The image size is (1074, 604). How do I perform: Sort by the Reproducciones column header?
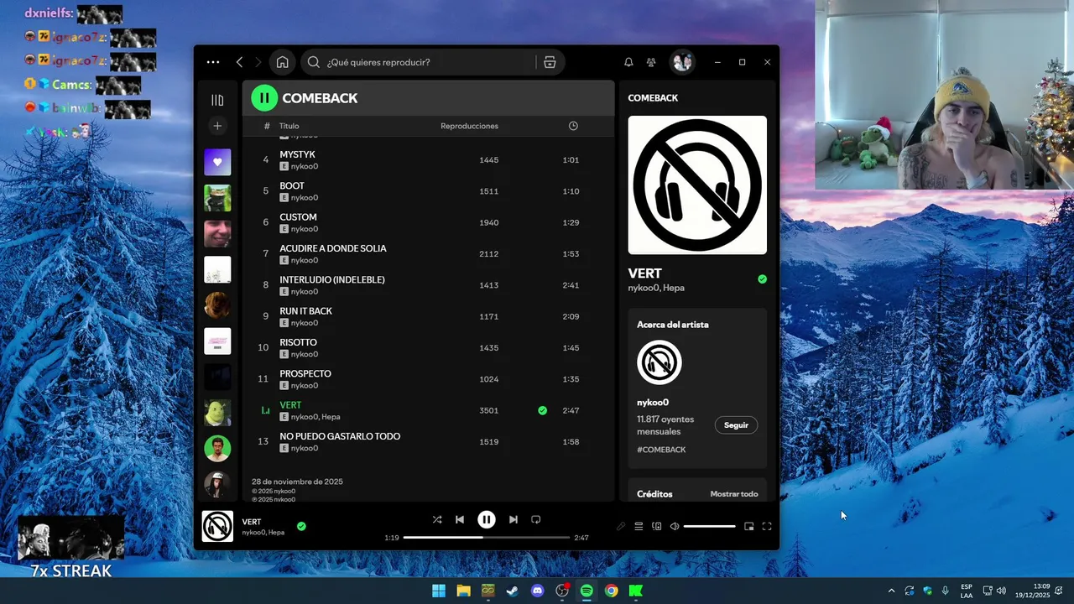[x=469, y=126]
